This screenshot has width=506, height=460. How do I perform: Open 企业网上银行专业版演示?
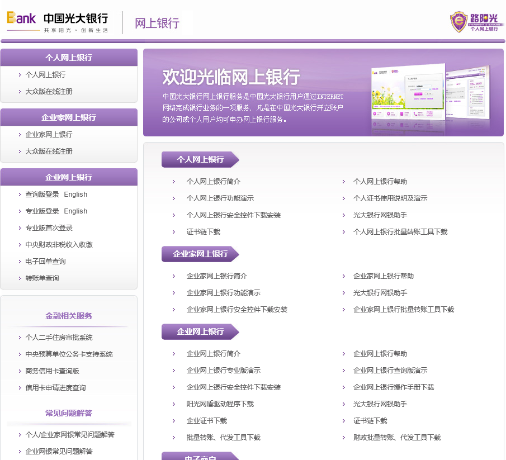(223, 371)
